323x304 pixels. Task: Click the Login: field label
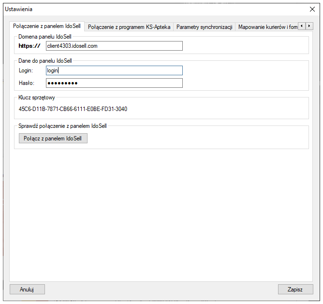pyautogui.click(x=26, y=70)
